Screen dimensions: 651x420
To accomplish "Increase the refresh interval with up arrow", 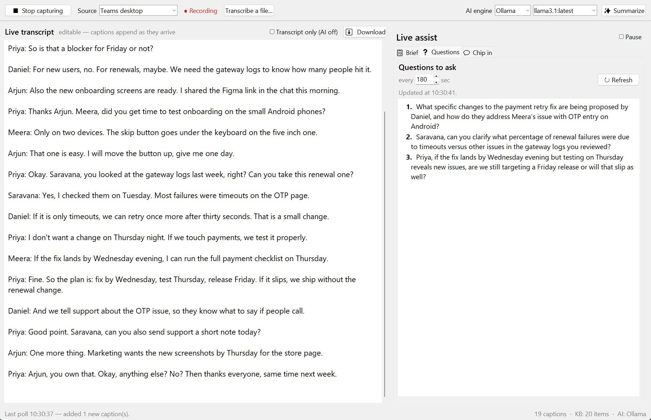I will (436, 77).
